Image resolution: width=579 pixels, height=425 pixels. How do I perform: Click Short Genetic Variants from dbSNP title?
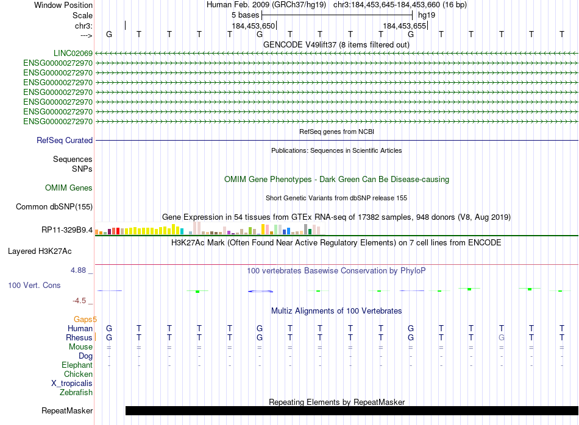tap(336, 198)
